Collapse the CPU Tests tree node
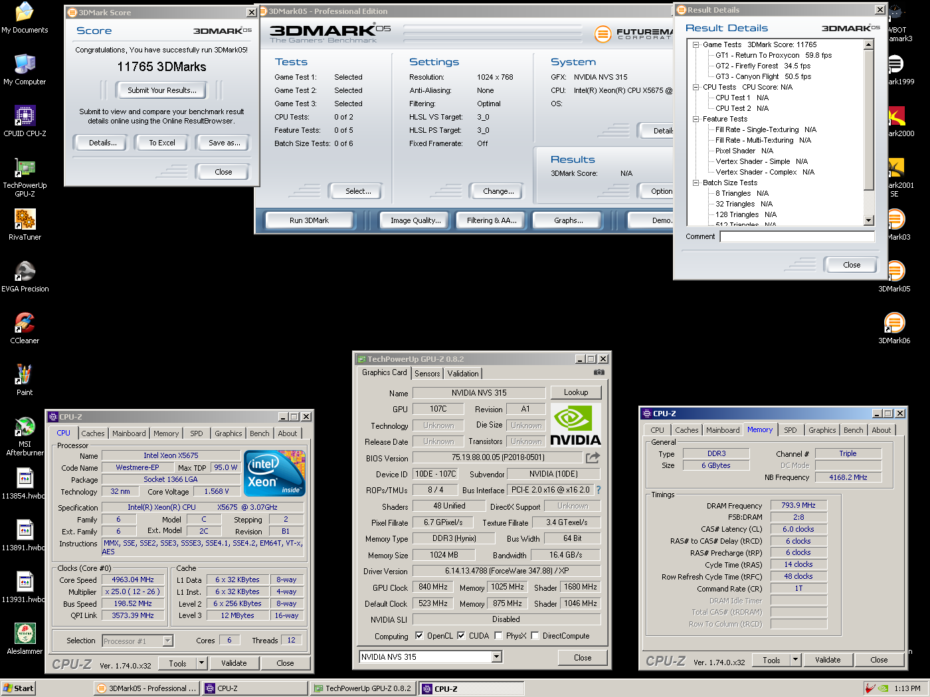Screen dimensions: 930x697 696,87
